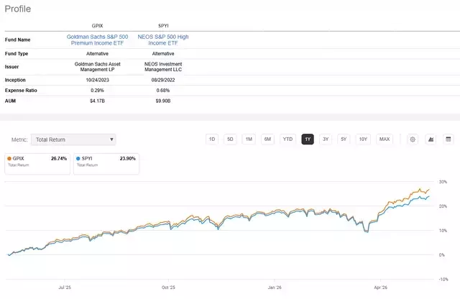
Task: Click the SPYI expense ratio 0.68%
Action: coord(163,91)
